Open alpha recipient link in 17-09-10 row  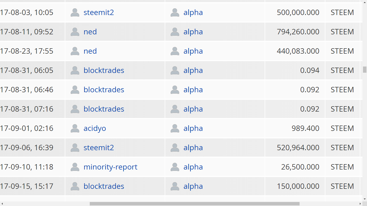[193, 167]
